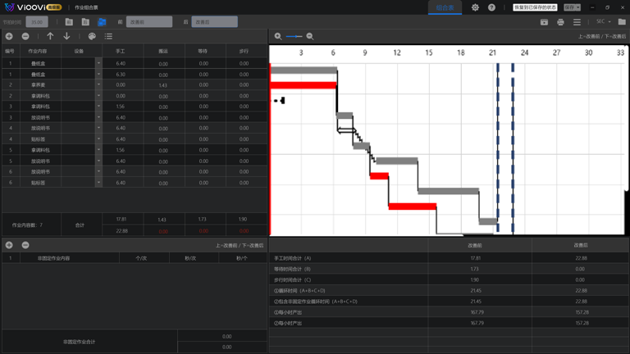
Task: Click the 步行 column header
Action: (244, 52)
